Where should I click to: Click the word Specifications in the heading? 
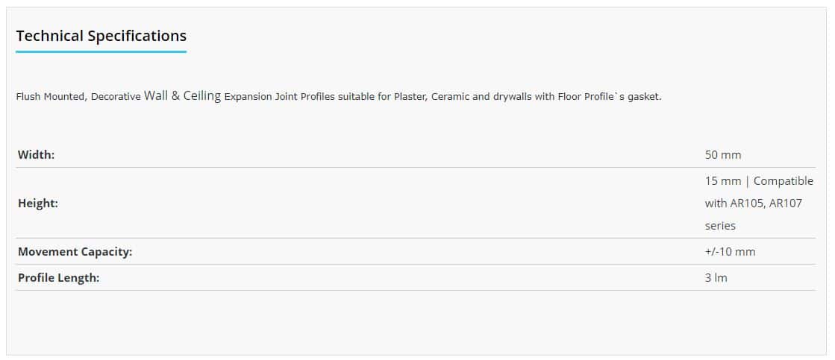(x=137, y=36)
